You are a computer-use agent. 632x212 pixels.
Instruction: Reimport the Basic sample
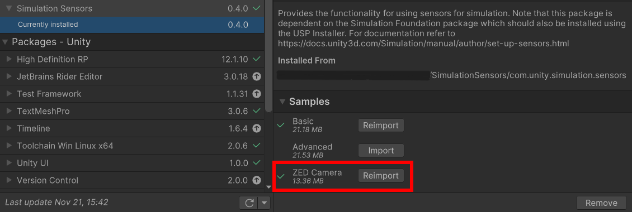click(x=381, y=125)
